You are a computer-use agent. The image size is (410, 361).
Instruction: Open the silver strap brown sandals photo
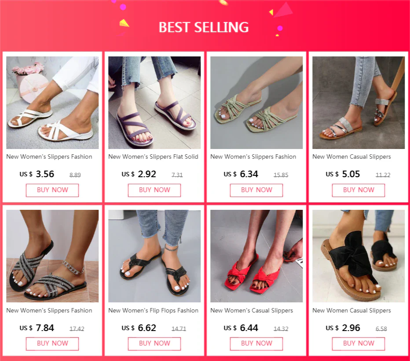(359, 103)
